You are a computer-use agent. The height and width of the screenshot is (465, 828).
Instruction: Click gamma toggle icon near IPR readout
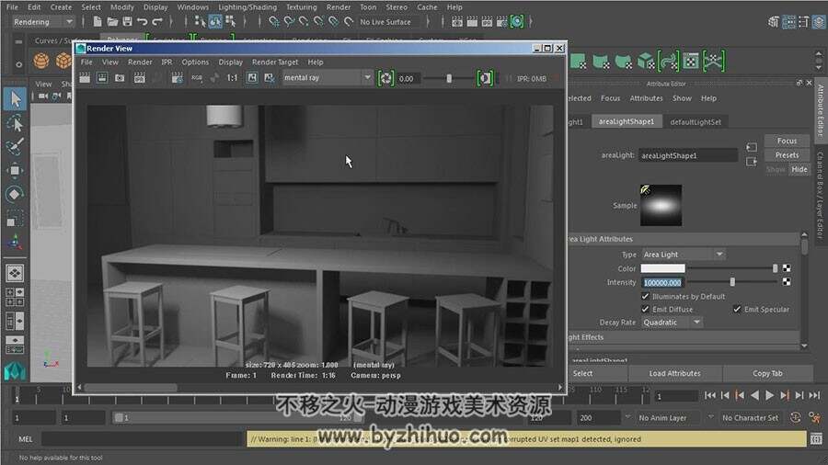click(485, 78)
